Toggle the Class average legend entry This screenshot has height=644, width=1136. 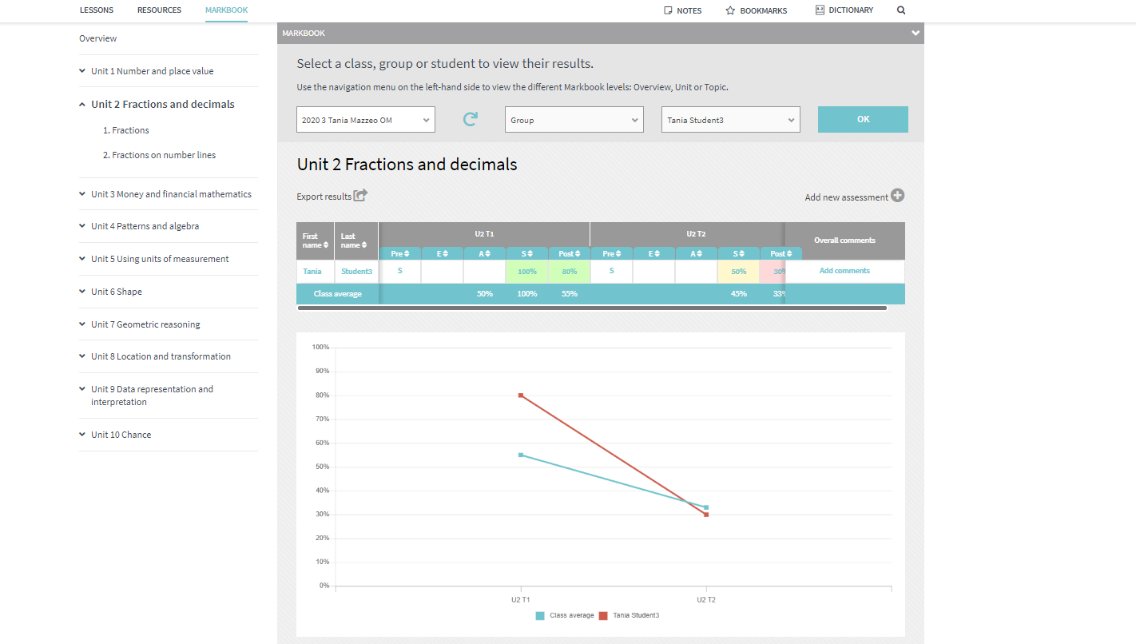pos(570,615)
